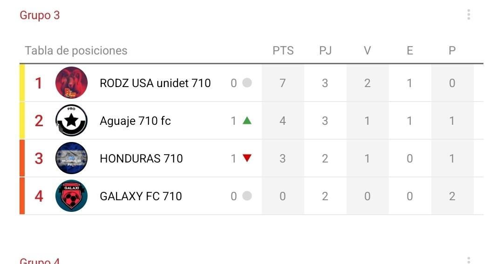Open the RODZ USA unidet 710 team name
This screenshot has height=264, width=503.
(155, 83)
